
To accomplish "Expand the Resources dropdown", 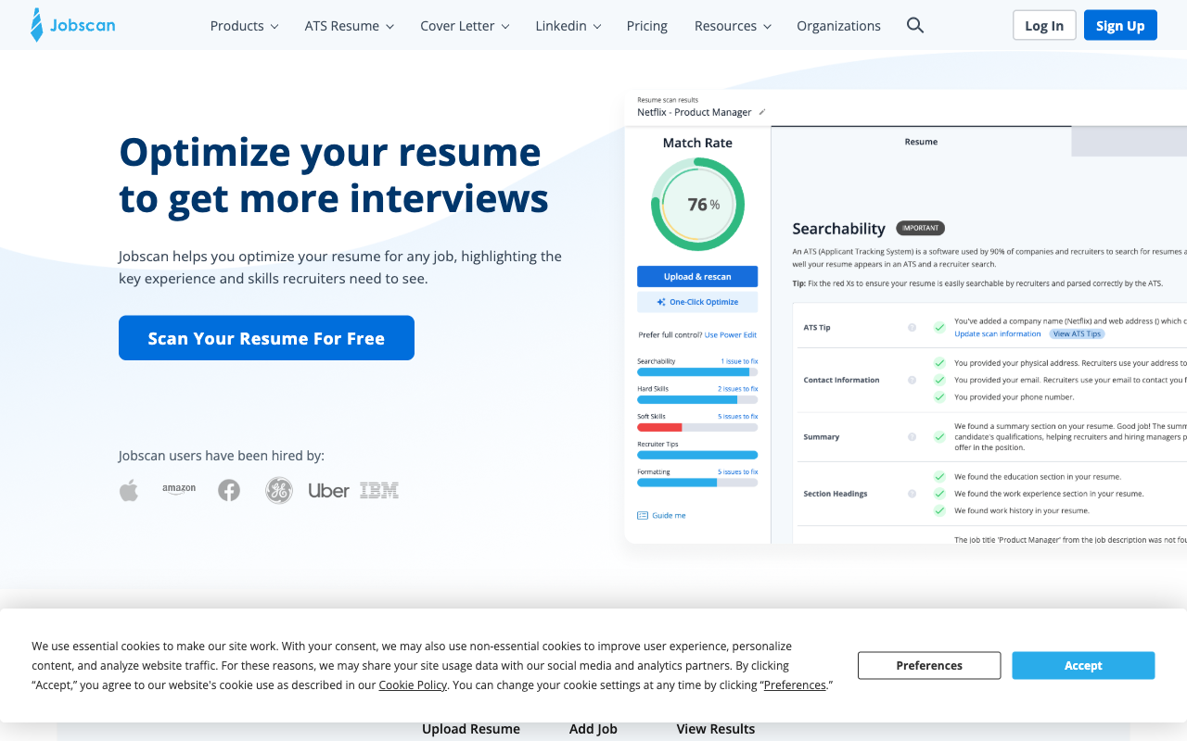I will pyautogui.click(x=734, y=26).
